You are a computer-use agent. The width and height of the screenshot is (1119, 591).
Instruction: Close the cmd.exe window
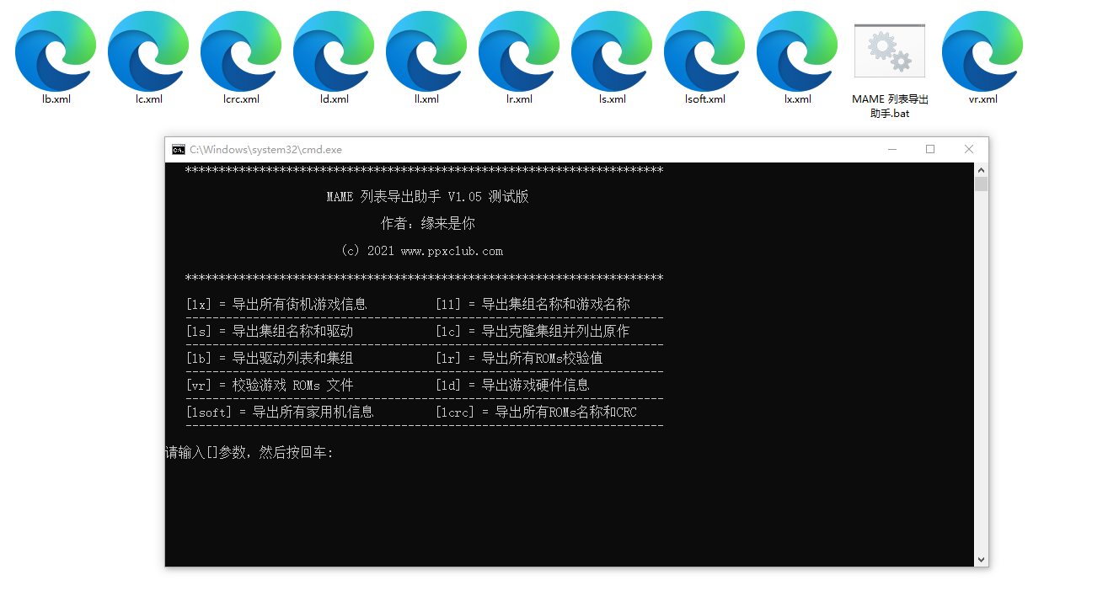pos(969,150)
